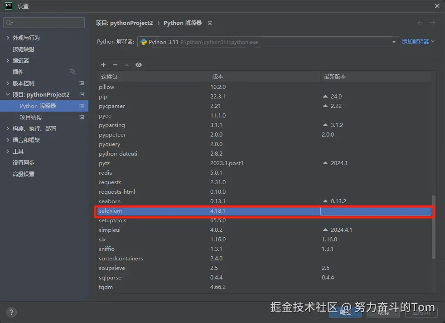The image size is (445, 323).
Task: Click the 最新版本 column header
Action: point(376,76)
